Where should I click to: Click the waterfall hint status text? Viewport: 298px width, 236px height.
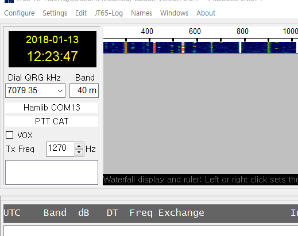click(200, 180)
